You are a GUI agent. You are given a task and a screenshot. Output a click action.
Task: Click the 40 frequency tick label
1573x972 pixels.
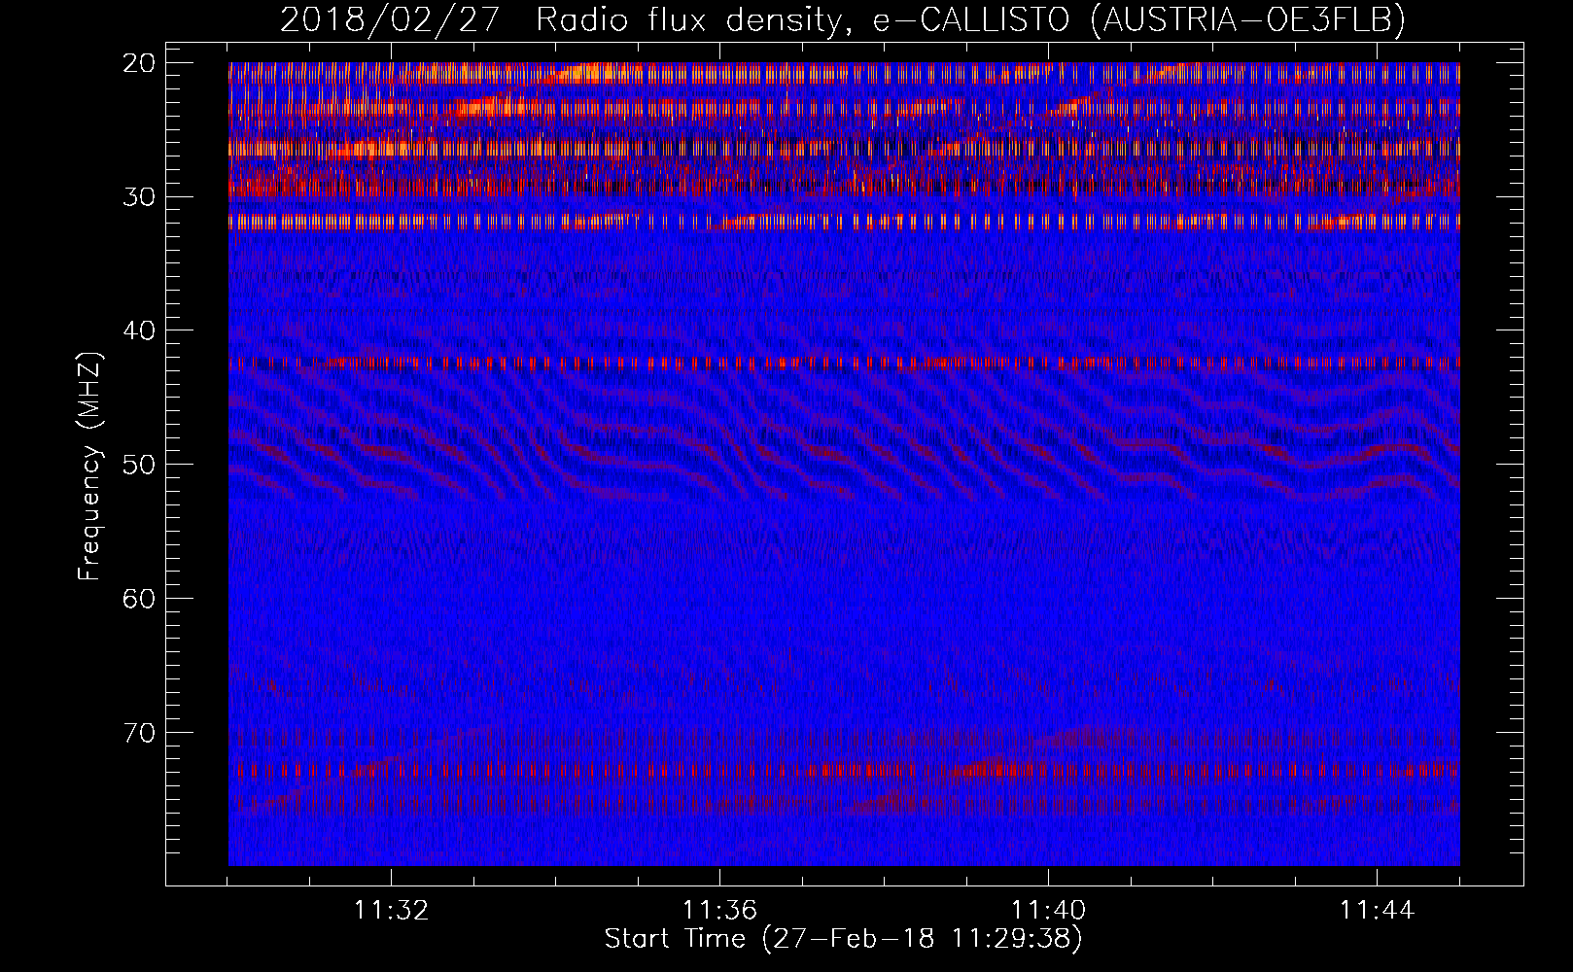pos(139,330)
